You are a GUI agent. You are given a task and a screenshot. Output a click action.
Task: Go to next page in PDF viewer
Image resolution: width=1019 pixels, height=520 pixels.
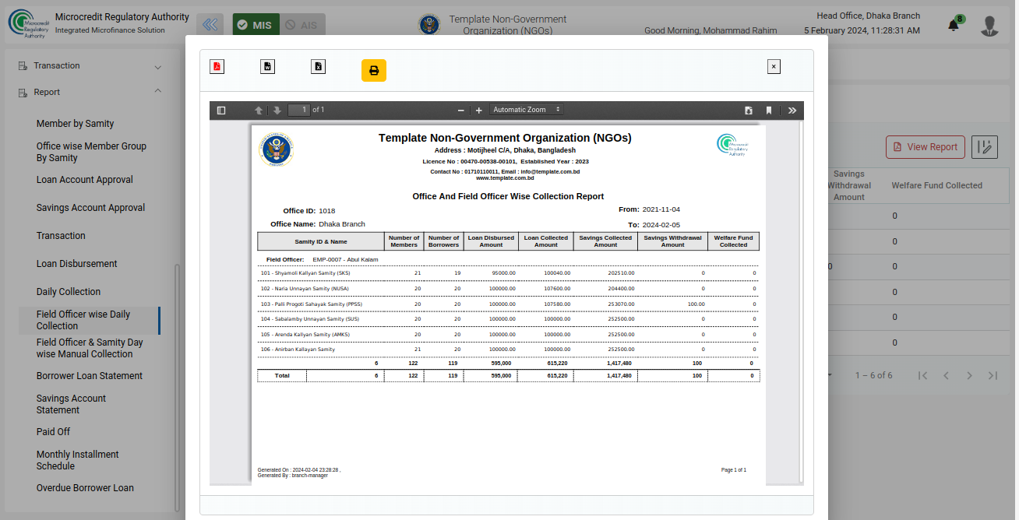point(277,111)
